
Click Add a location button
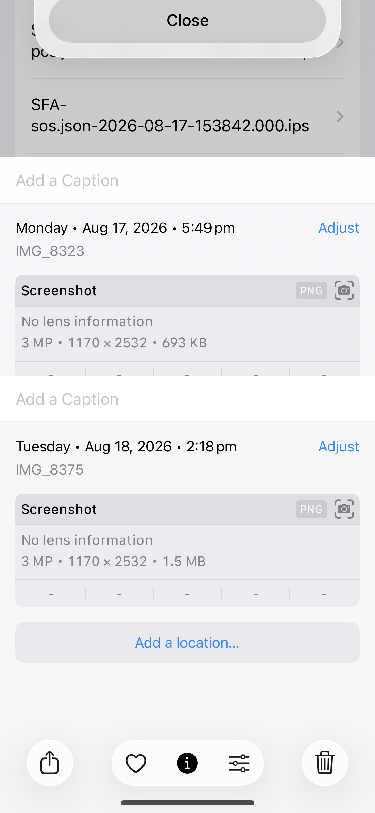(x=188, y=643)
